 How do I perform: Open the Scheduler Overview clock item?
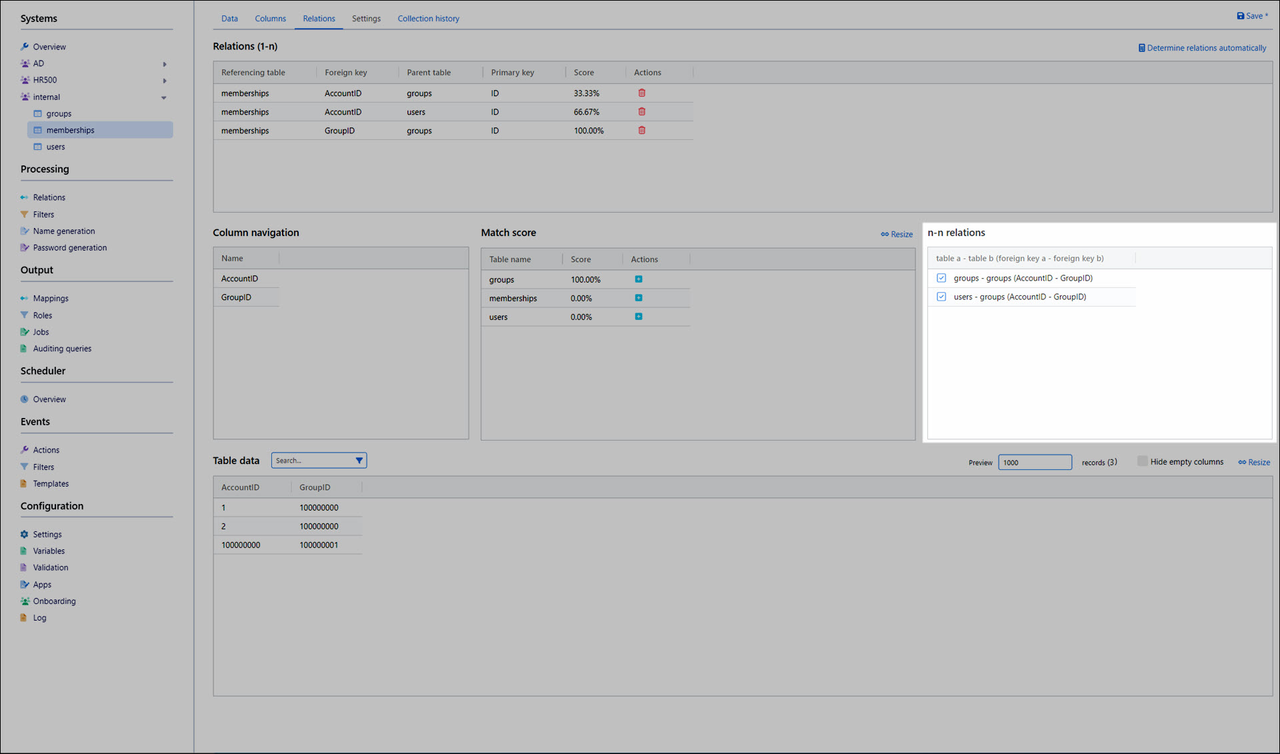point(49,399)
